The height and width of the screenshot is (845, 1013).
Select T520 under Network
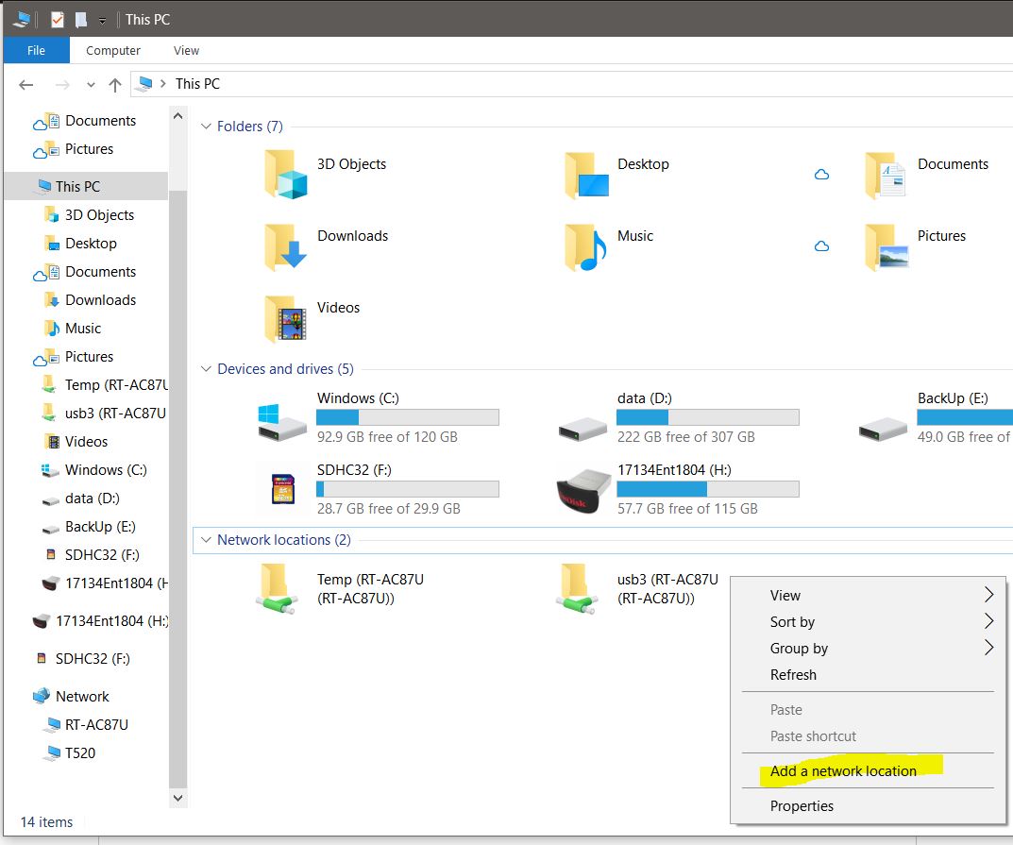79,753
